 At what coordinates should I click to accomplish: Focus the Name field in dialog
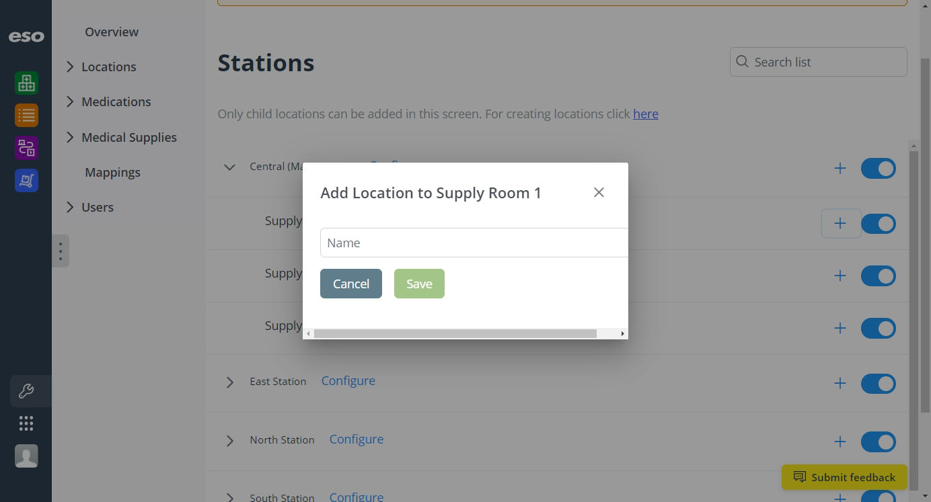474,243
